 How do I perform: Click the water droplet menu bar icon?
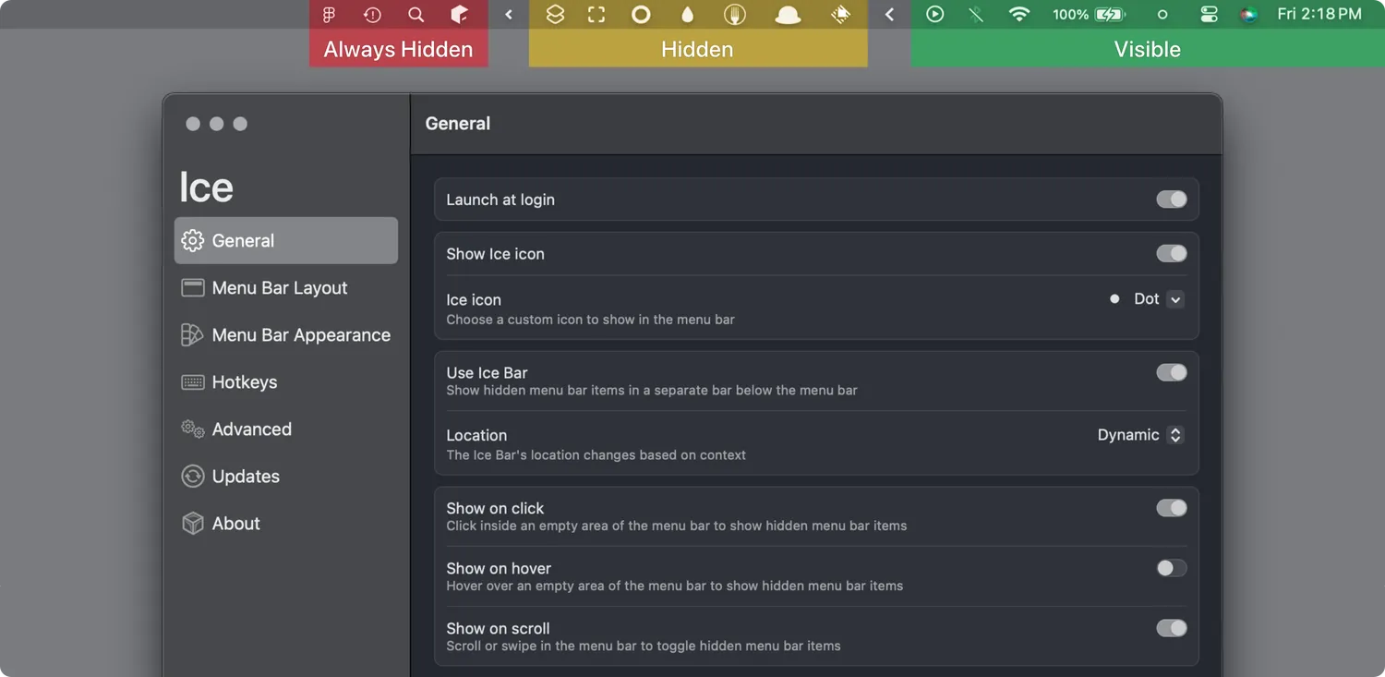[687, 15]
